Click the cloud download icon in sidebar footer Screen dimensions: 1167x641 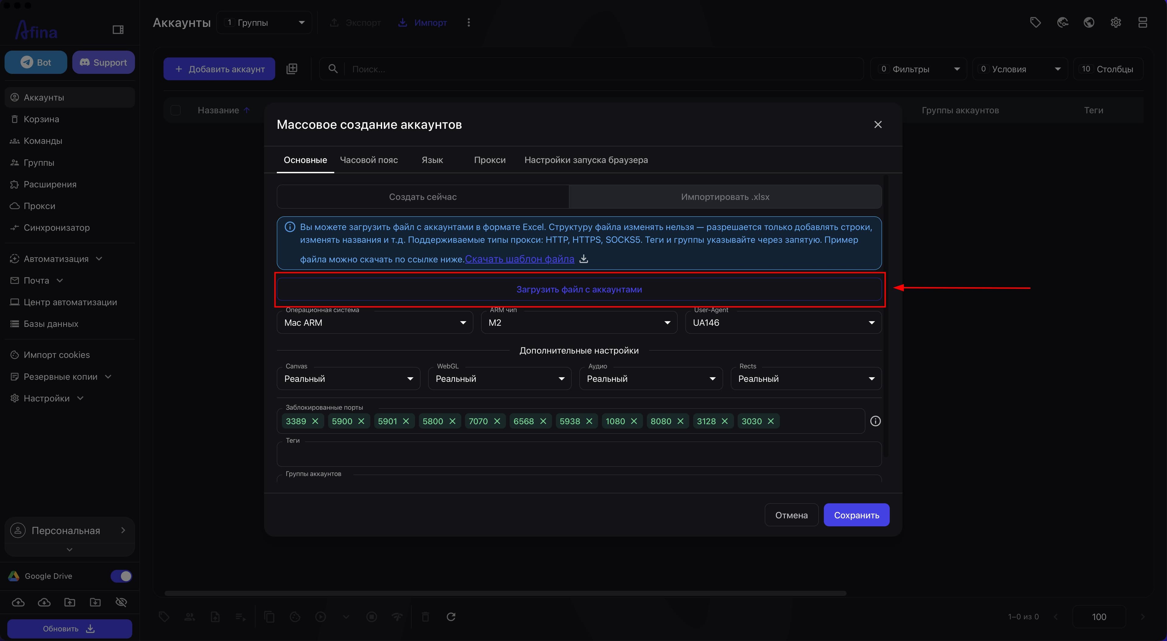tap(44, 602)
